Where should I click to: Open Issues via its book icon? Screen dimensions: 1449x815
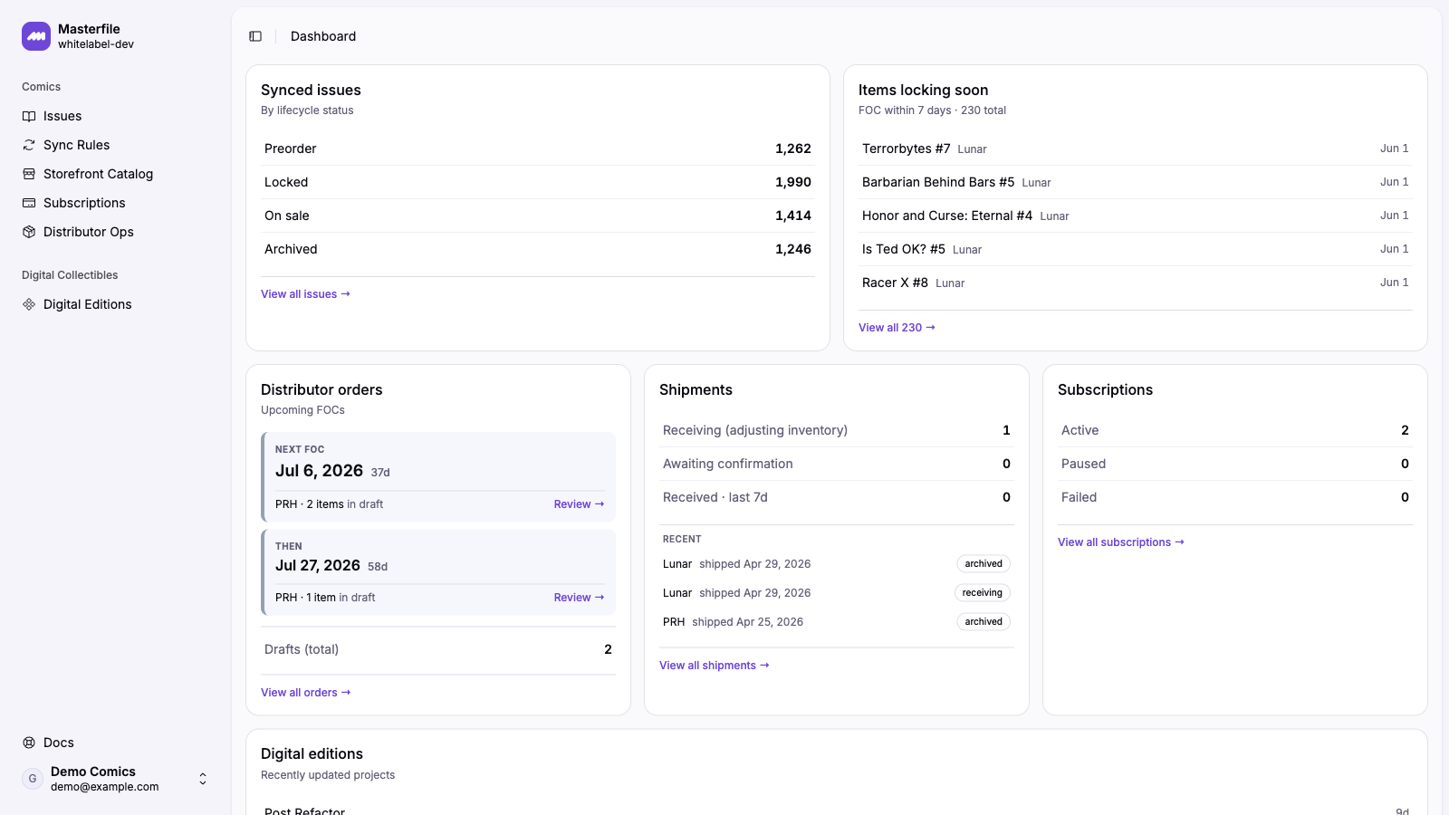pos(29,116)
